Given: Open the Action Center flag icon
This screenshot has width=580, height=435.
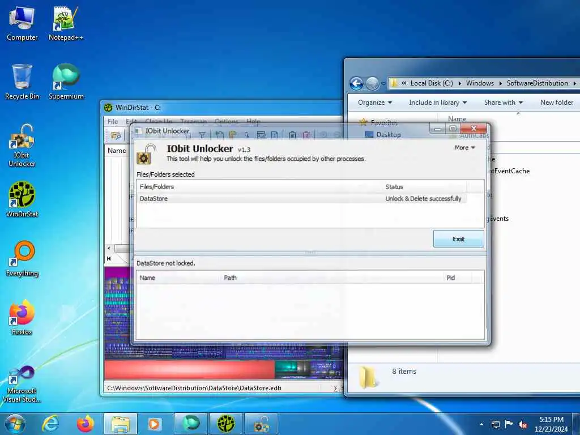Looking at the screenshot, I should pos(509,424).
